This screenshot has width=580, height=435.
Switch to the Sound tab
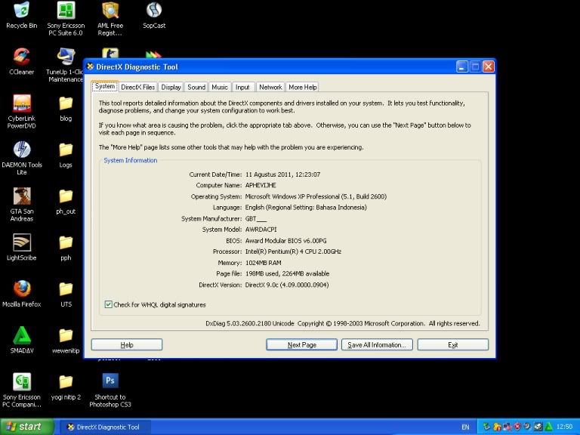pyautogui.click(x=196, y=87)
